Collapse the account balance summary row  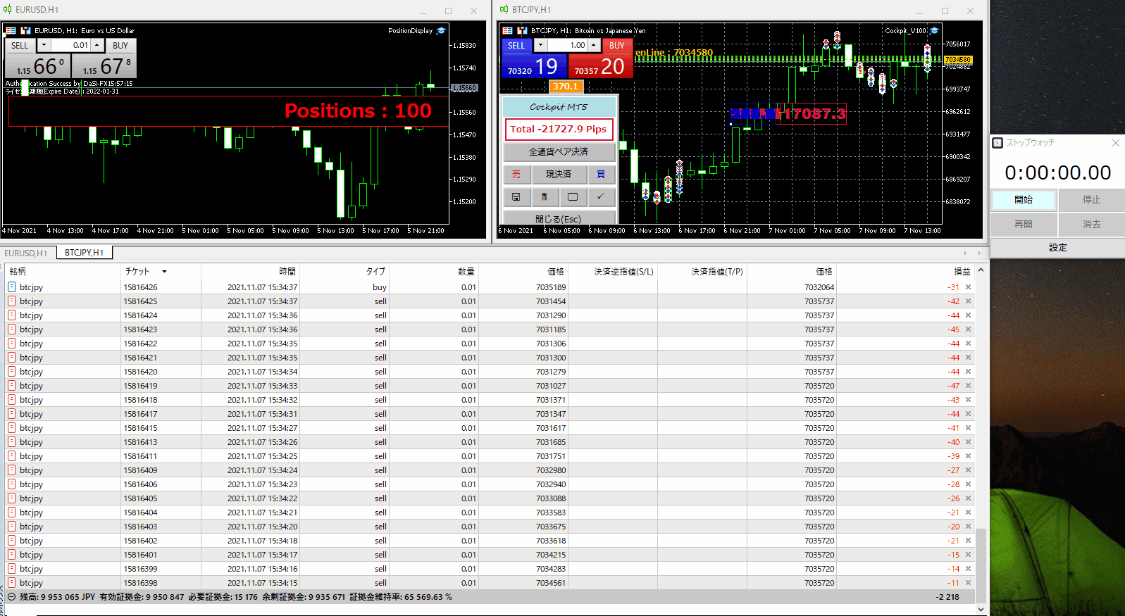click(x=11, y=597)
